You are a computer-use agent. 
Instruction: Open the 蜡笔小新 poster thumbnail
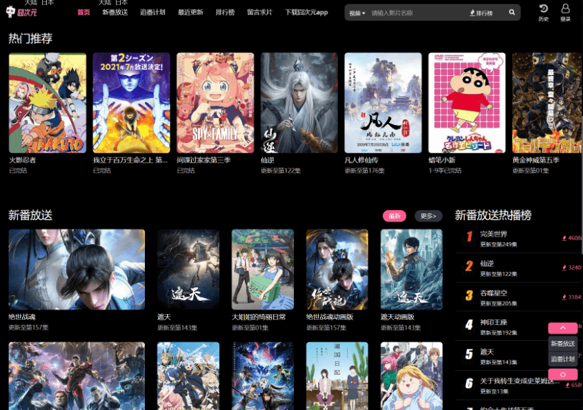pyautogui.click(x=466, y=103)
